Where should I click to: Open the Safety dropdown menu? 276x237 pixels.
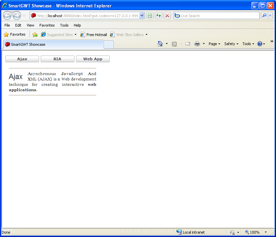pyautogui.click(x=231, y=44)
